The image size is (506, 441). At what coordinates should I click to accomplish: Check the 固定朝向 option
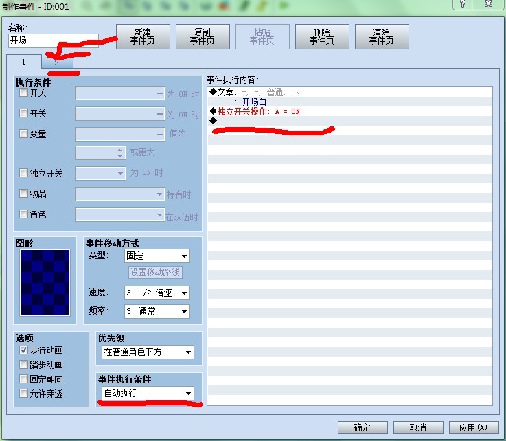tap(23, 378)
